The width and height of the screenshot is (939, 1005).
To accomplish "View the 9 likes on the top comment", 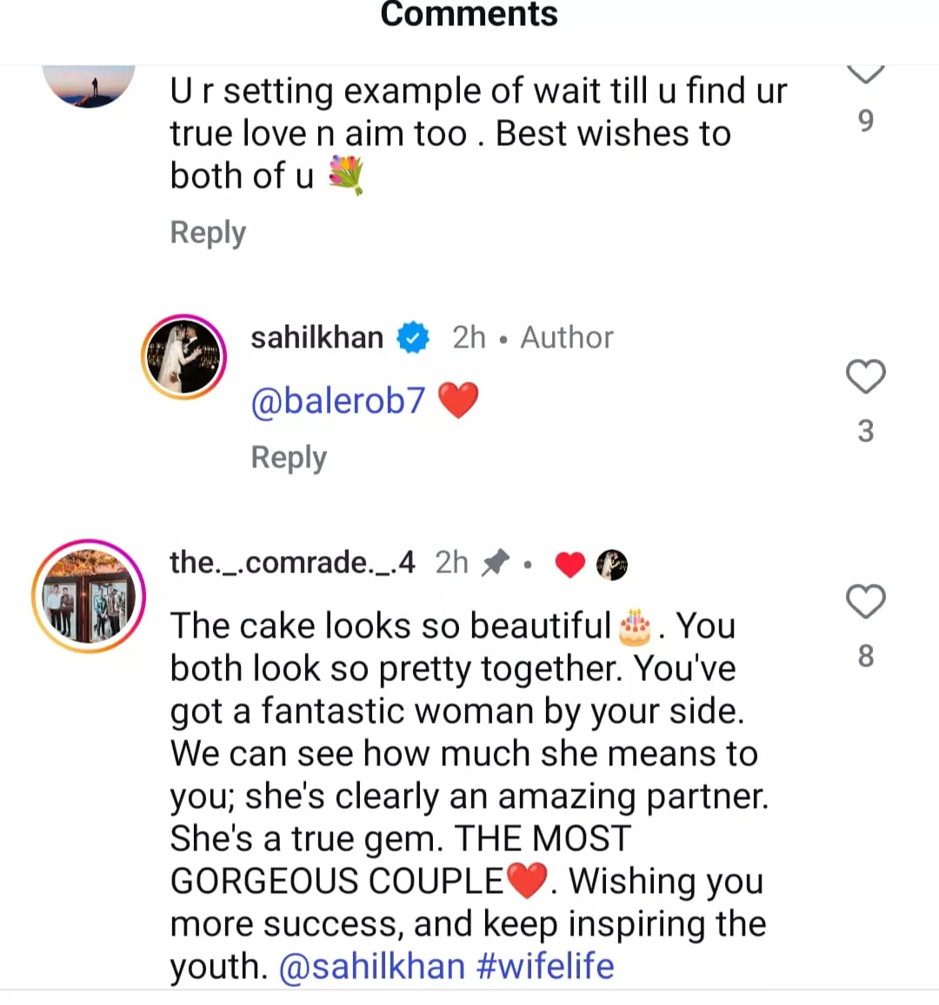I will [865, 120].
